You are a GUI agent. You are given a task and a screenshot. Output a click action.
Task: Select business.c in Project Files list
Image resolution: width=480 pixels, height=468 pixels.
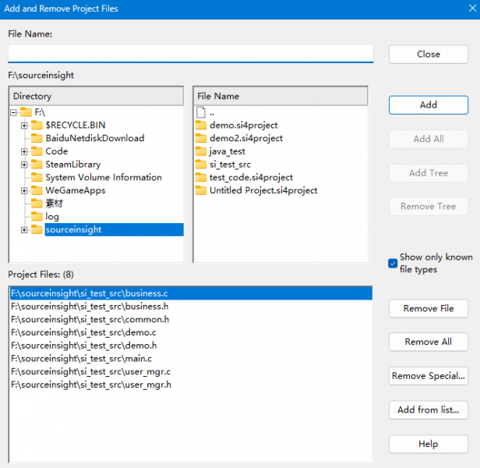click(x=191, y=293)
